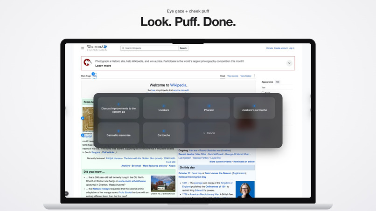Click the dark round widget at page bottom-left
The width and height of the screenshot is (376, 211).
pos(66,193)
